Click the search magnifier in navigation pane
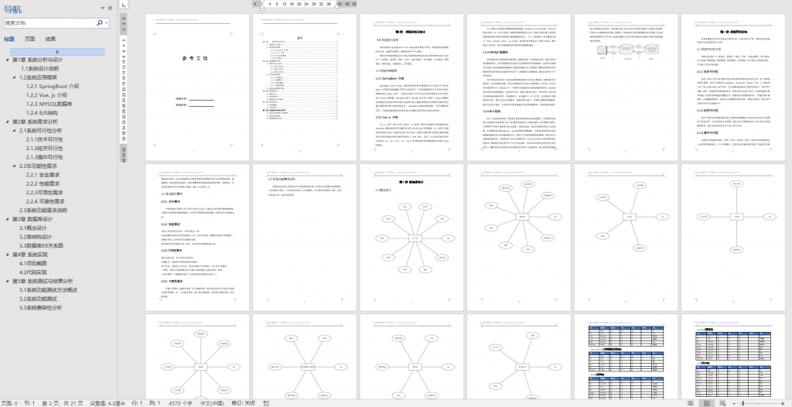This screenshot has height=407, width=792. [x=100, y=22]
